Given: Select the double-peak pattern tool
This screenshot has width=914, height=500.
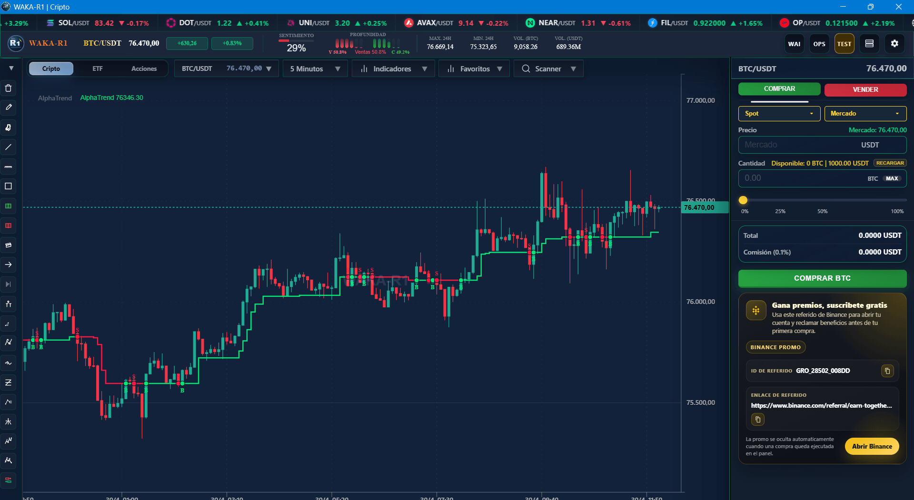Looking at the screenshot, I should coord(8,461).
